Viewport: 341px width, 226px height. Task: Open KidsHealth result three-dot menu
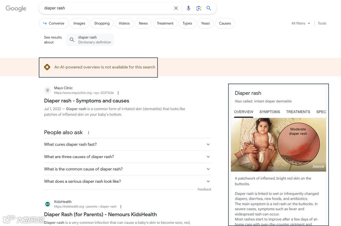121,207
